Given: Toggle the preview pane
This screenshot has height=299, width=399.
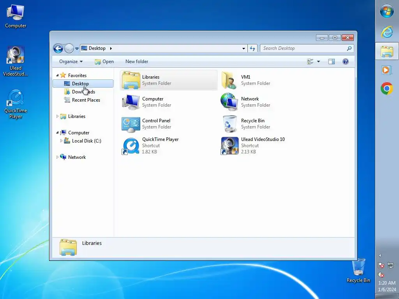Looking at the screenshot, I should click(331, 62).
